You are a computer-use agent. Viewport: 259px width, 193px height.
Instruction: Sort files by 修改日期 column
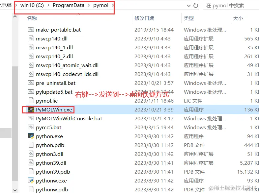click(144, 18)
